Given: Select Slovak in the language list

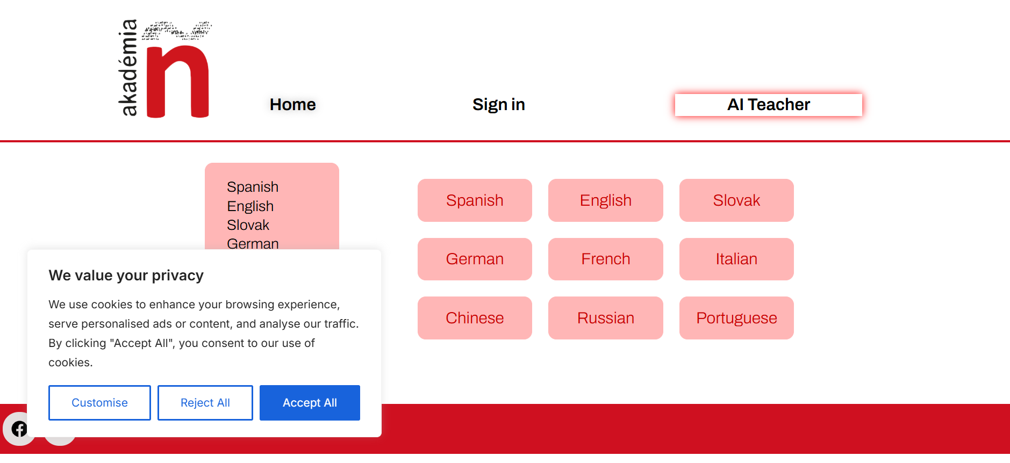Looking at the screenshot, I should pos(248,225).
